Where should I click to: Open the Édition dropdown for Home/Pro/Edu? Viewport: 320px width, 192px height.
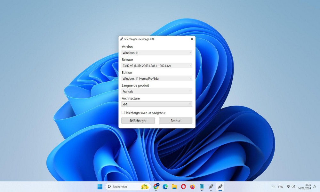point(156,78)
